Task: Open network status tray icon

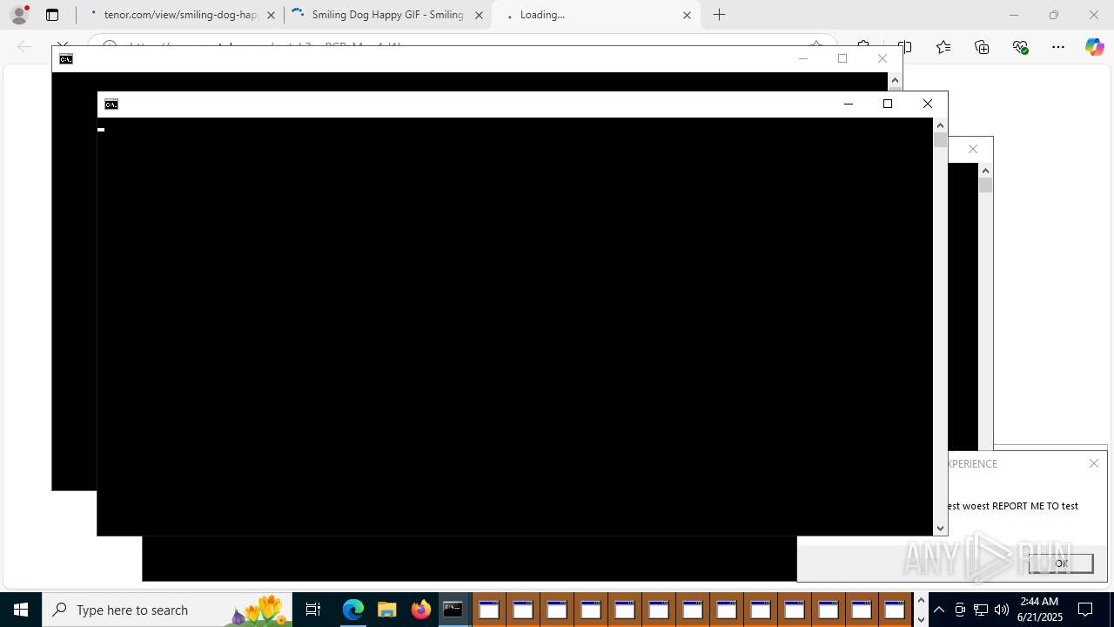Action: 981,610
